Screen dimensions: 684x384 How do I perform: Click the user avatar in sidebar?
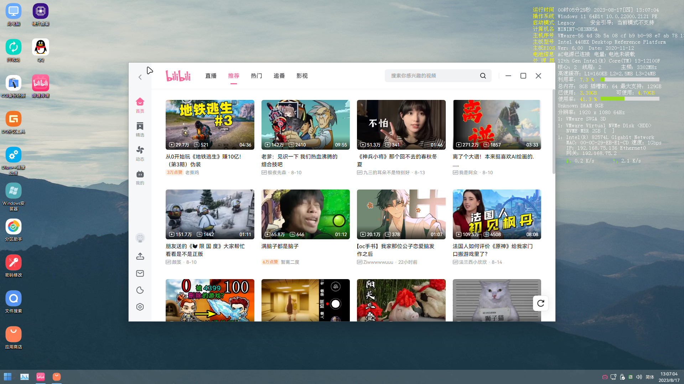[140, 238]
